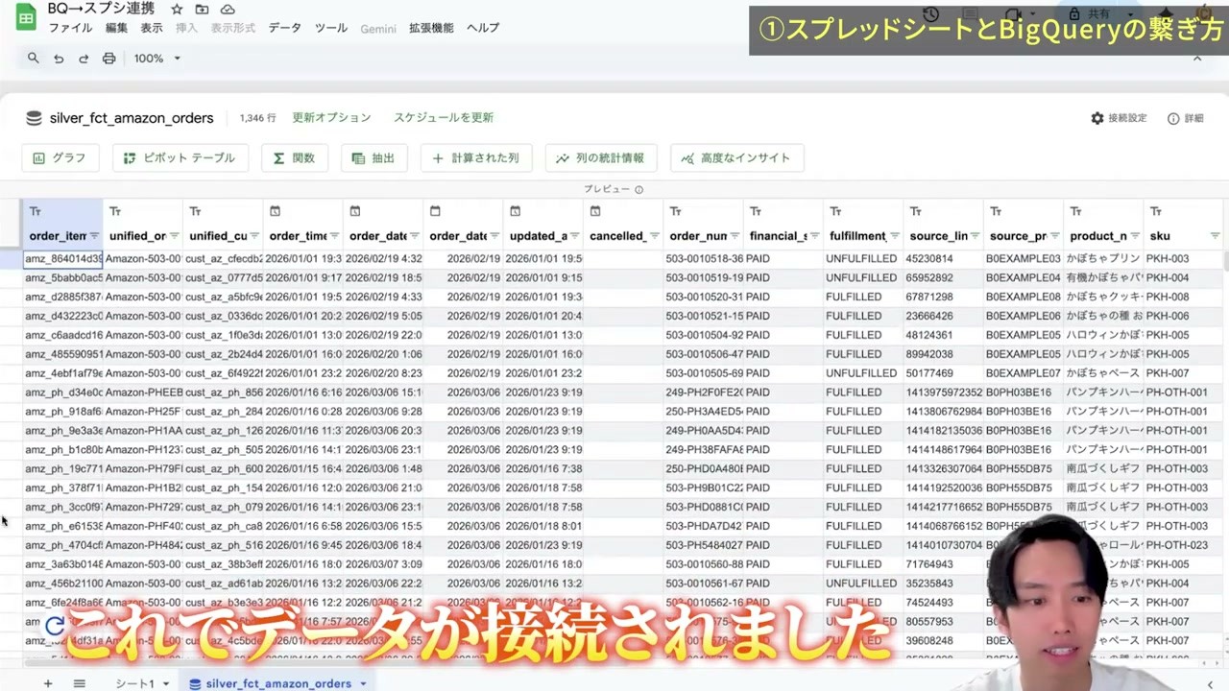Select cell PH-OTH-023
Screen dimensions: 1229x691
[x=1184, y=545]
